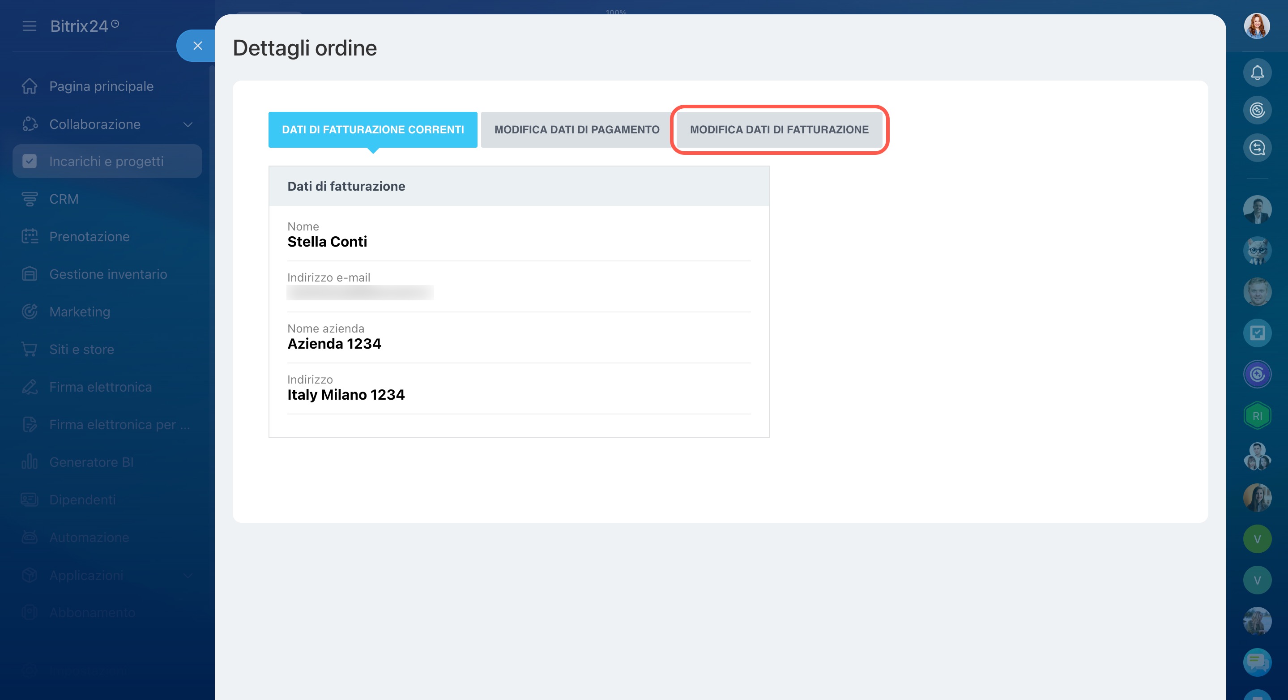Click Bitrix24 logo text
Screen dimensions: 1288x700
pos(79,26)
